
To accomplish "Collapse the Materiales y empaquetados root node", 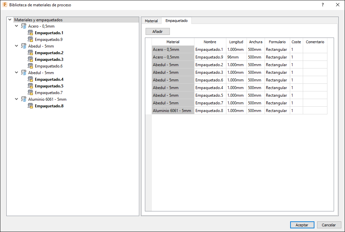I will (x=10, y=20).
